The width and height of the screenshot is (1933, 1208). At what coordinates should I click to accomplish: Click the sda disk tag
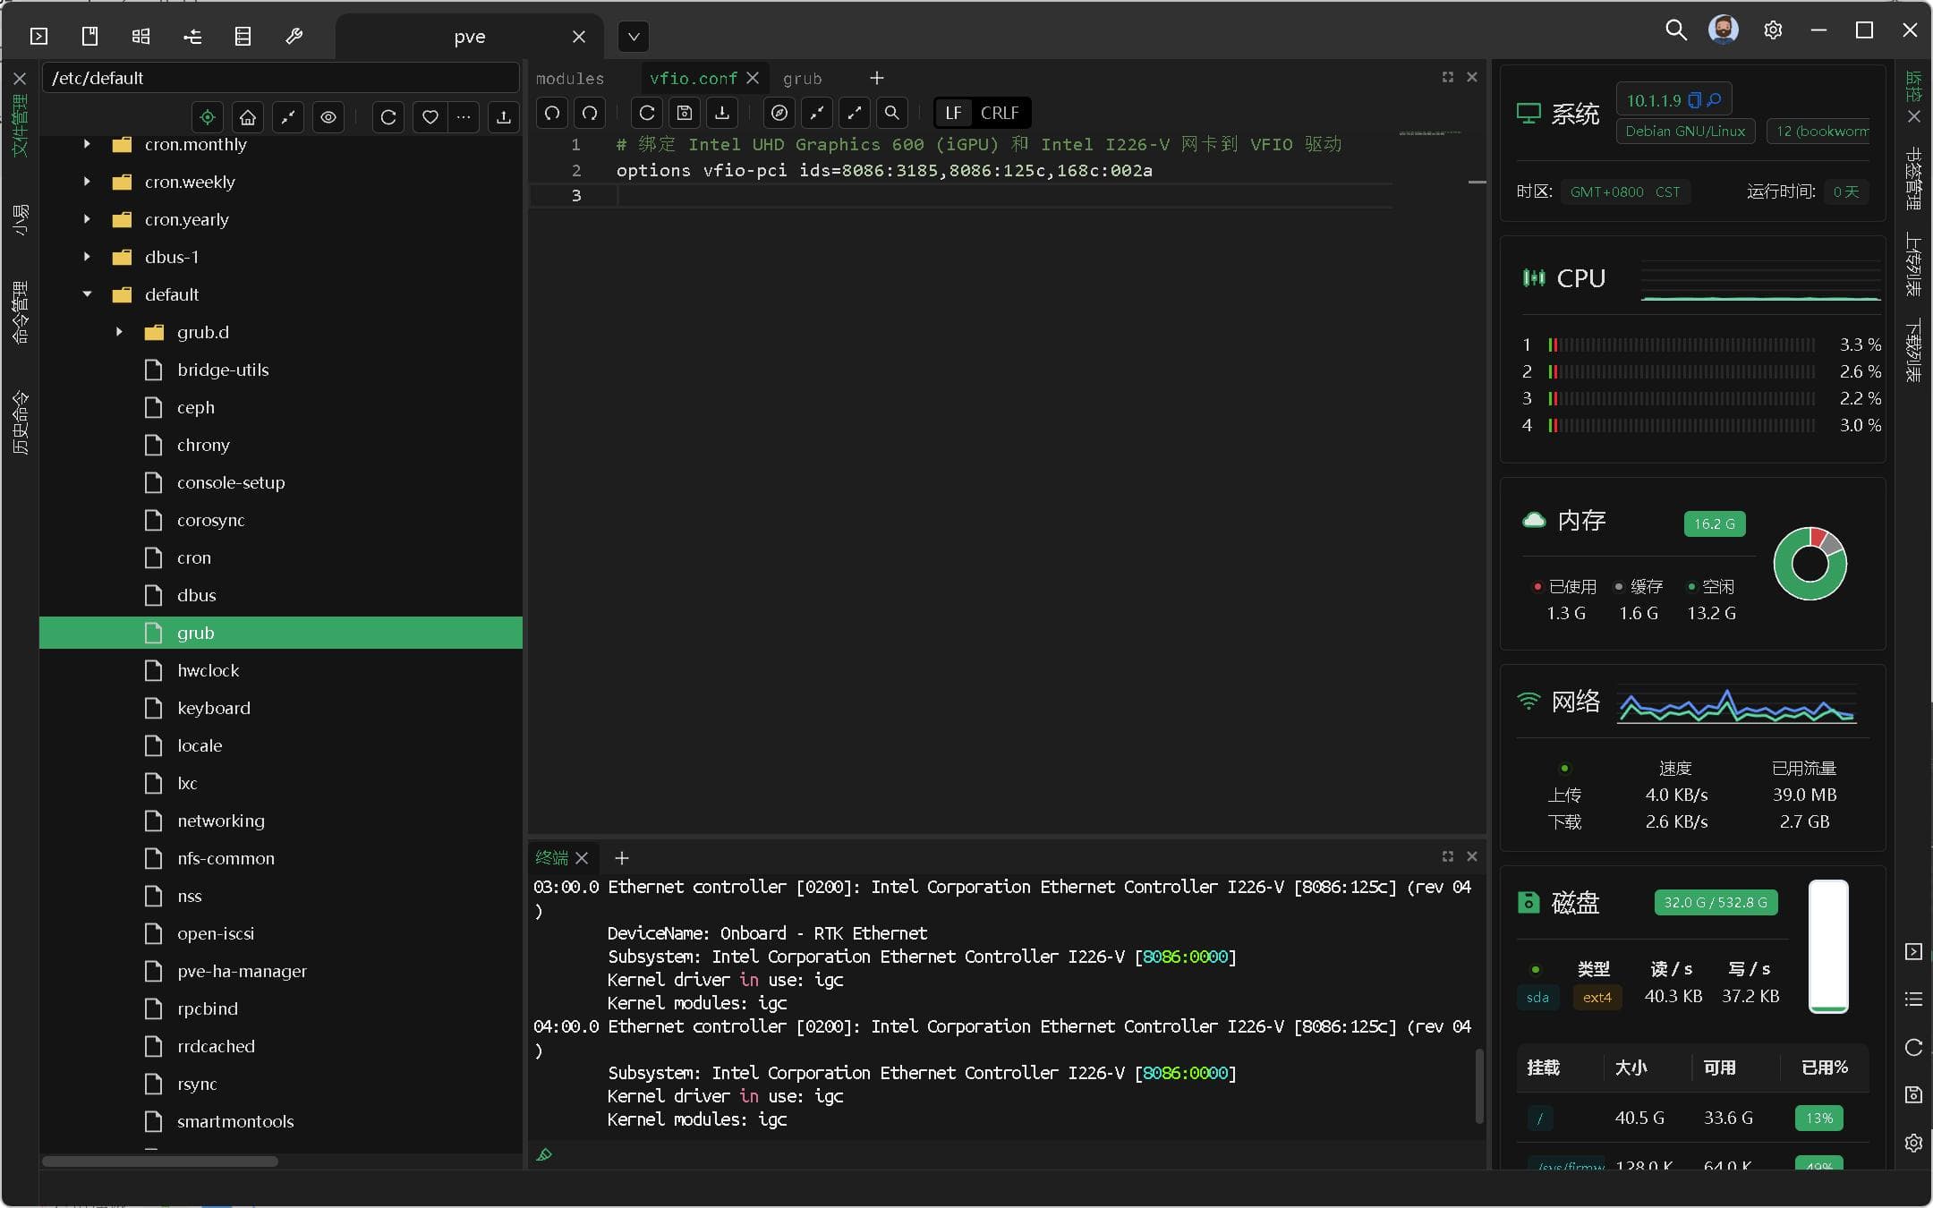point(1537,997)
